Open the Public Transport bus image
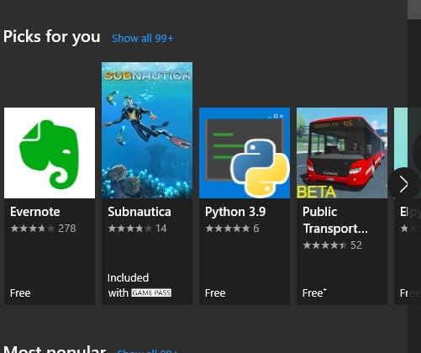 pos(342,153)
